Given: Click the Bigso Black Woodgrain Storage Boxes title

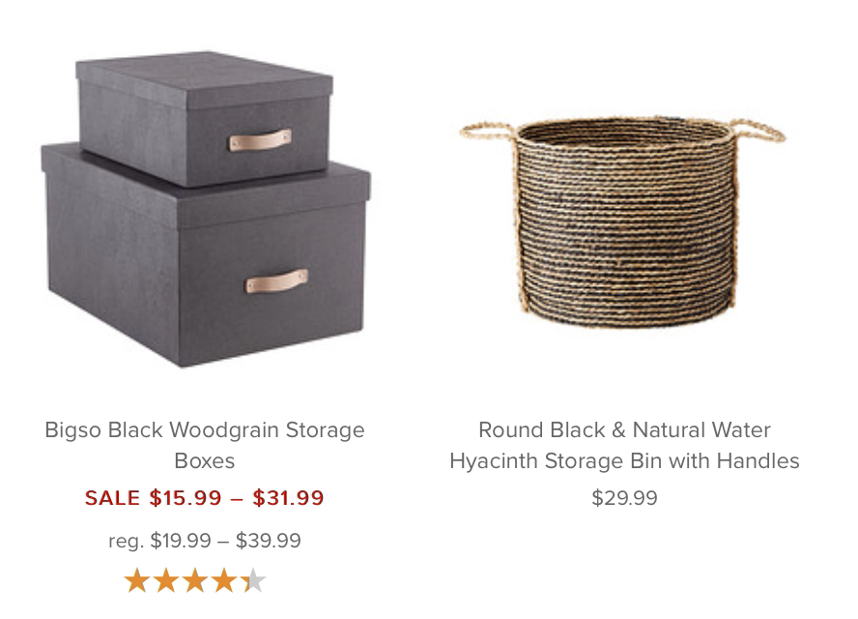Looking at the screenshot, I should 205,445.
